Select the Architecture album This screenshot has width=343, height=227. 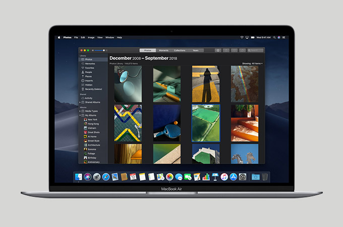[92, 145]
